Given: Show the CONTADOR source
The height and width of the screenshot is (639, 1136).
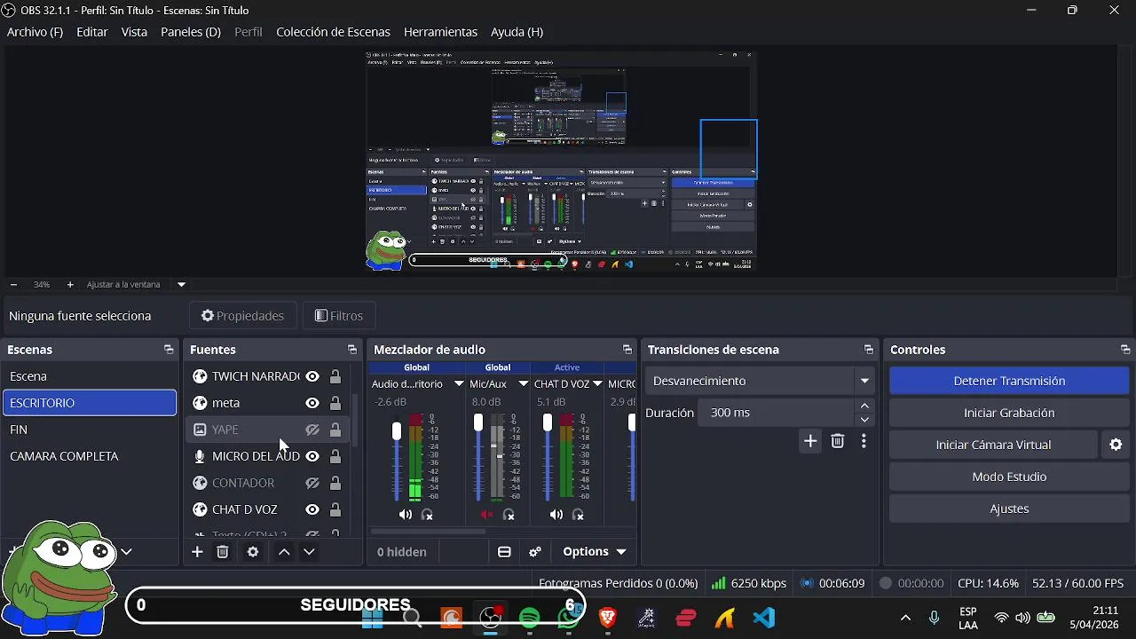Looking at the screenshot, I should 312,483.
